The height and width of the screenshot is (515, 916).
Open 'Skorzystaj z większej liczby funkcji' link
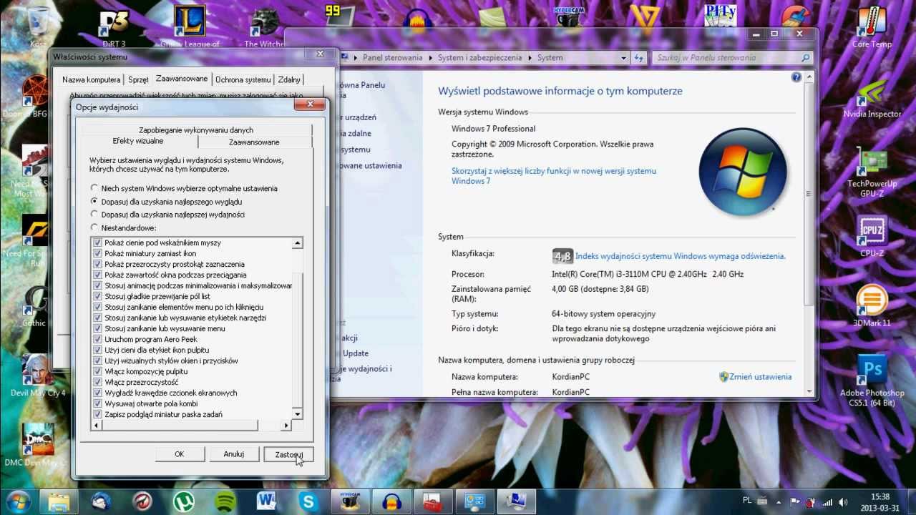pos(554,176)
